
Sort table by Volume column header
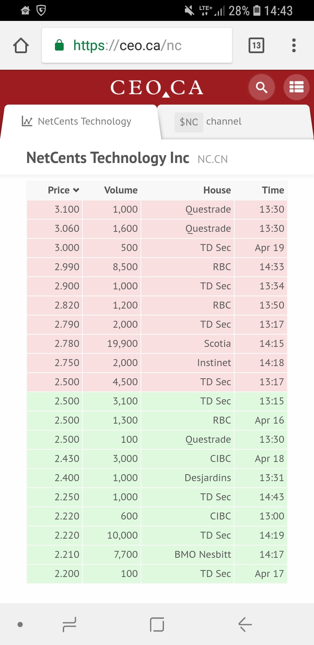click(121, 190)
